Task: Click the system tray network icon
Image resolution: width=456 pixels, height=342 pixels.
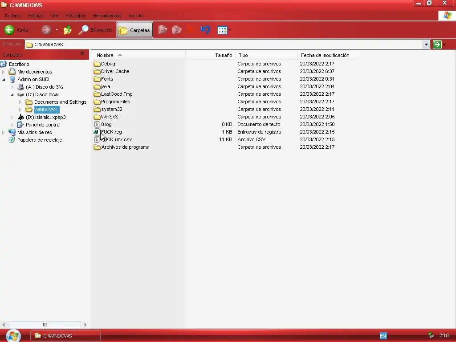Action: [431, 335]
